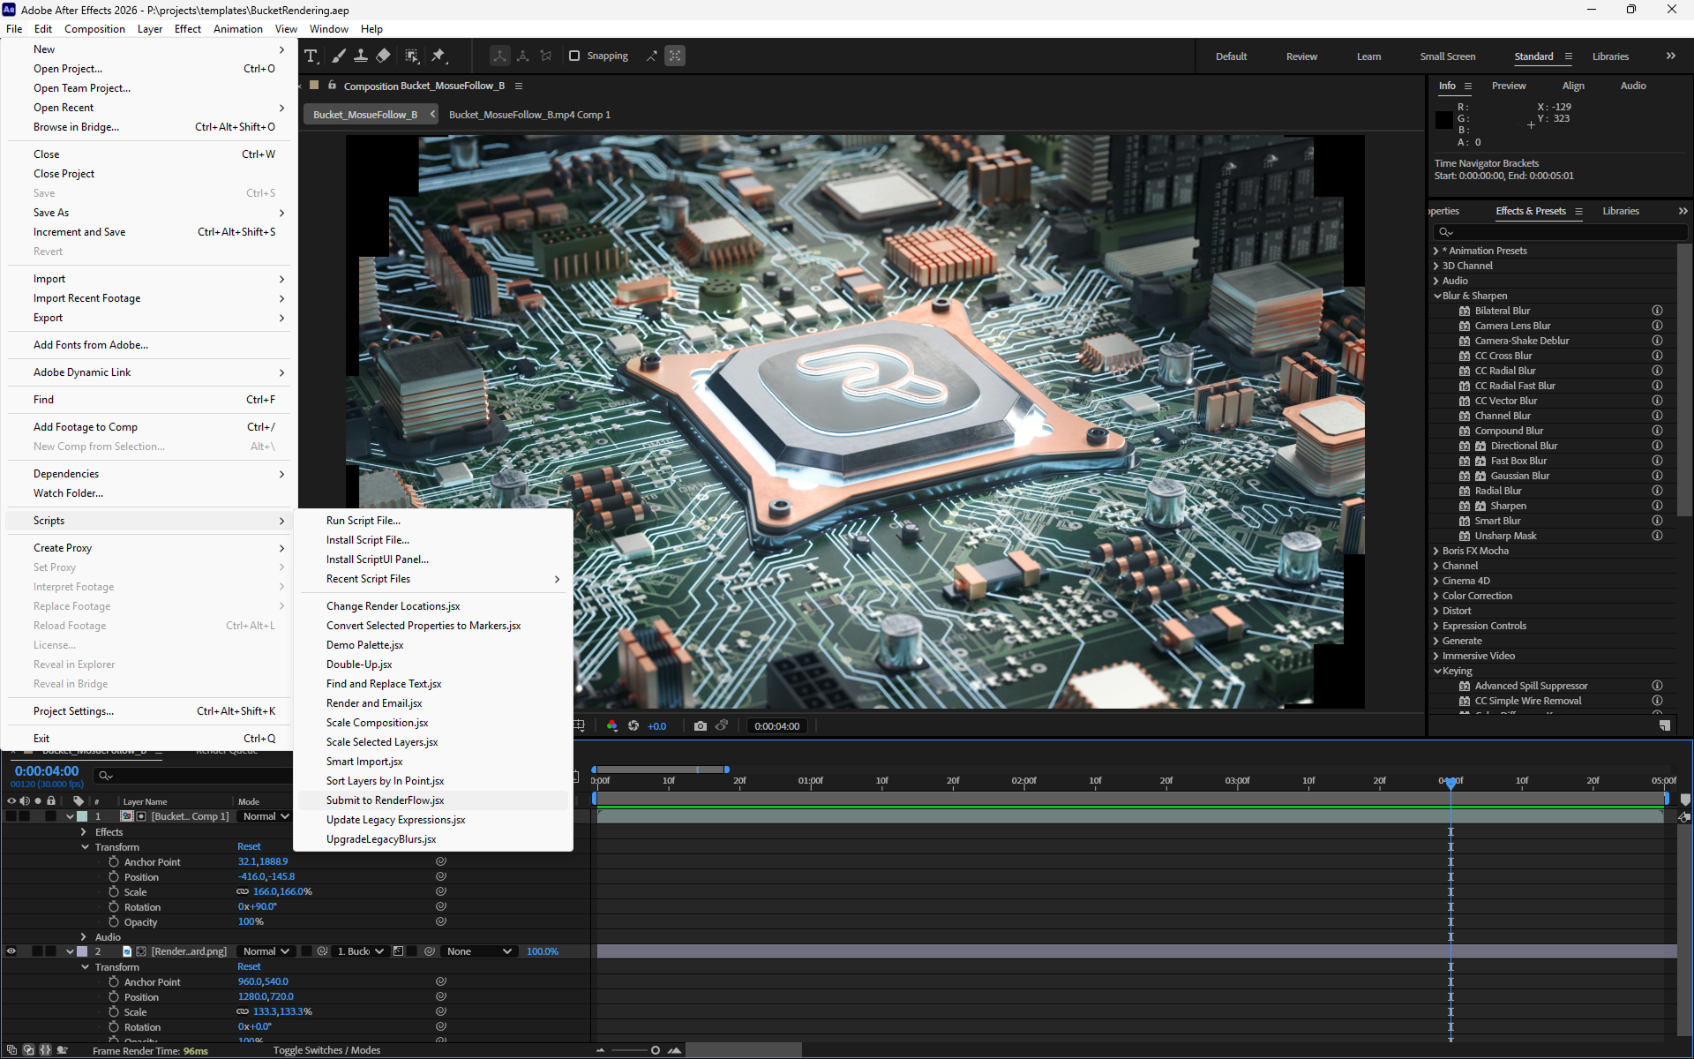The width and height of the screenshot is (1694, 1059).
Task: Click info icon next to Gaussian Blur
Action: click(1657, 476)
